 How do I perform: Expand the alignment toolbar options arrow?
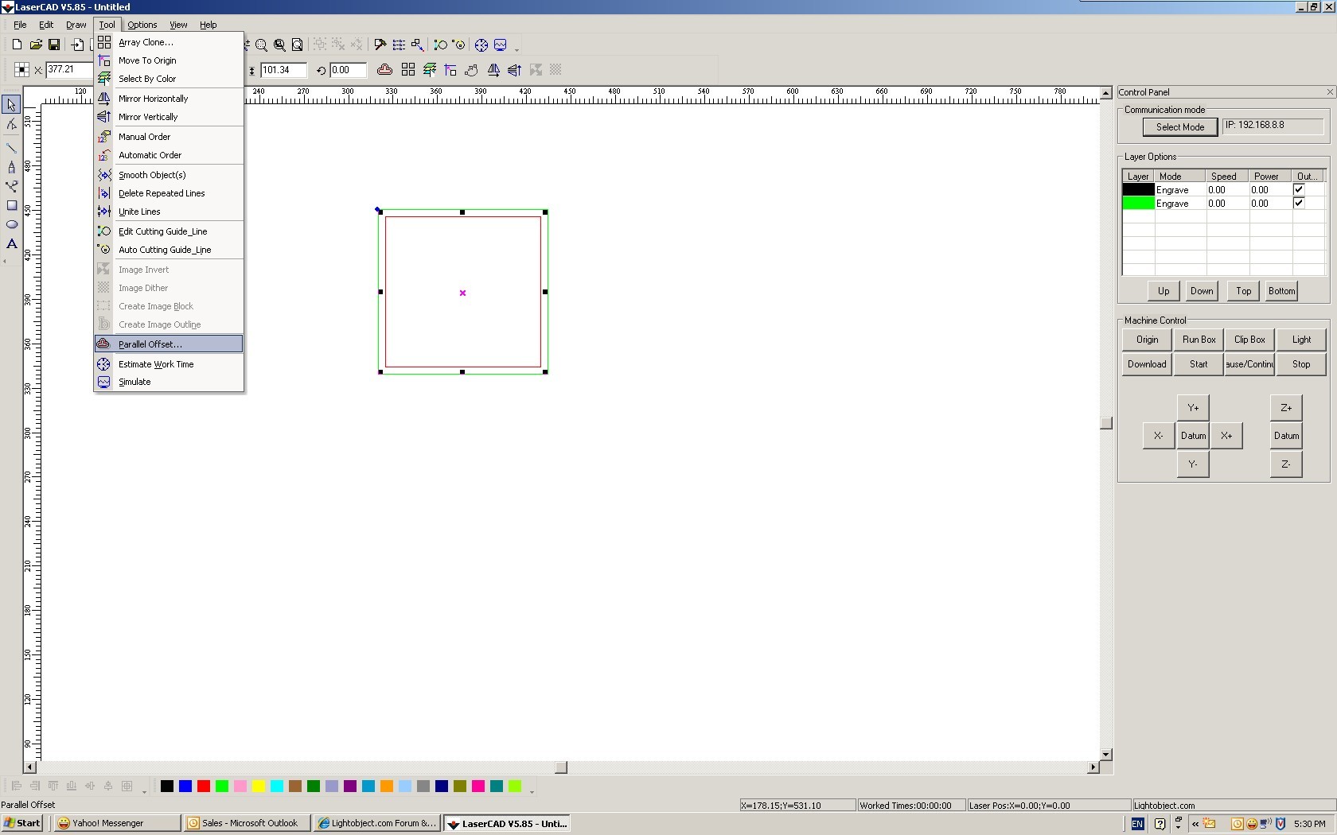coord(144,790)
